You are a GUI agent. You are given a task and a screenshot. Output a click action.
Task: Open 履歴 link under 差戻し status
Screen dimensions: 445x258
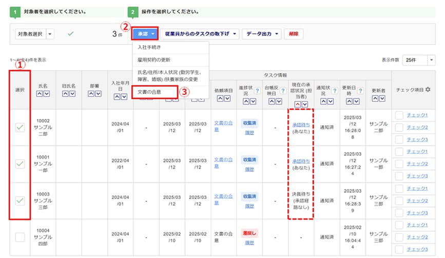(x=249, y=243)
